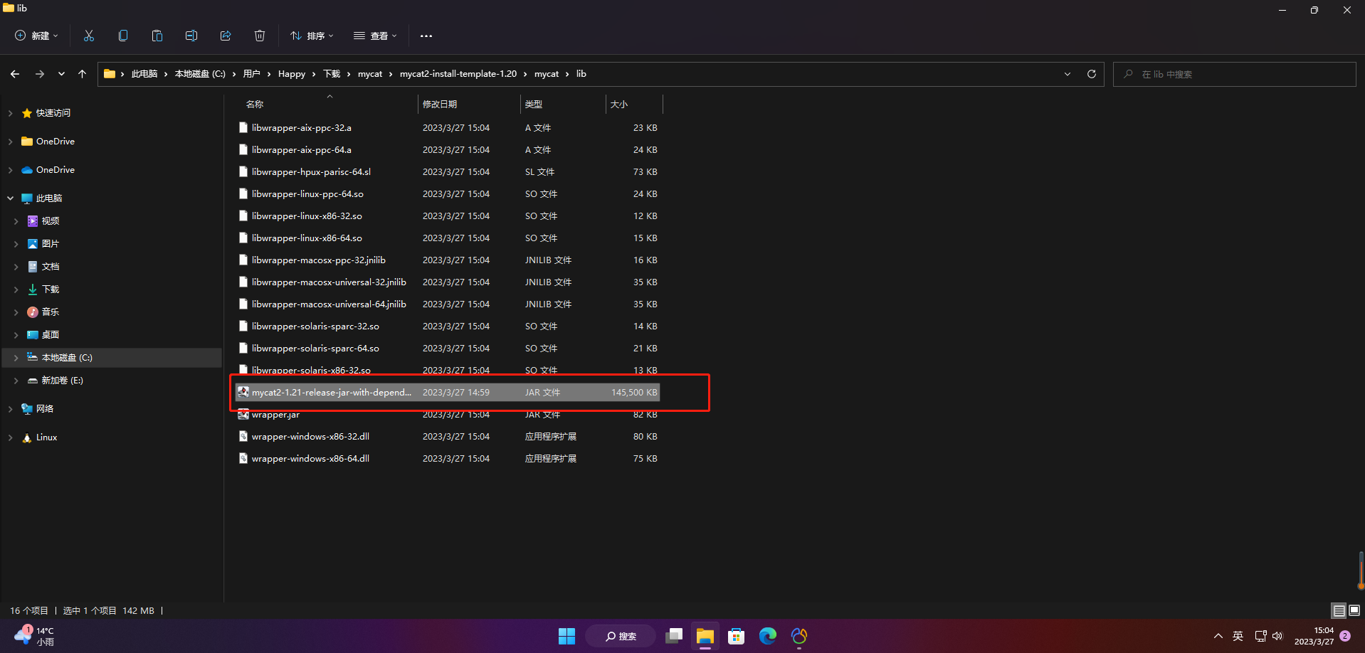Click the Rename icon in toolbar

[191, 36]
